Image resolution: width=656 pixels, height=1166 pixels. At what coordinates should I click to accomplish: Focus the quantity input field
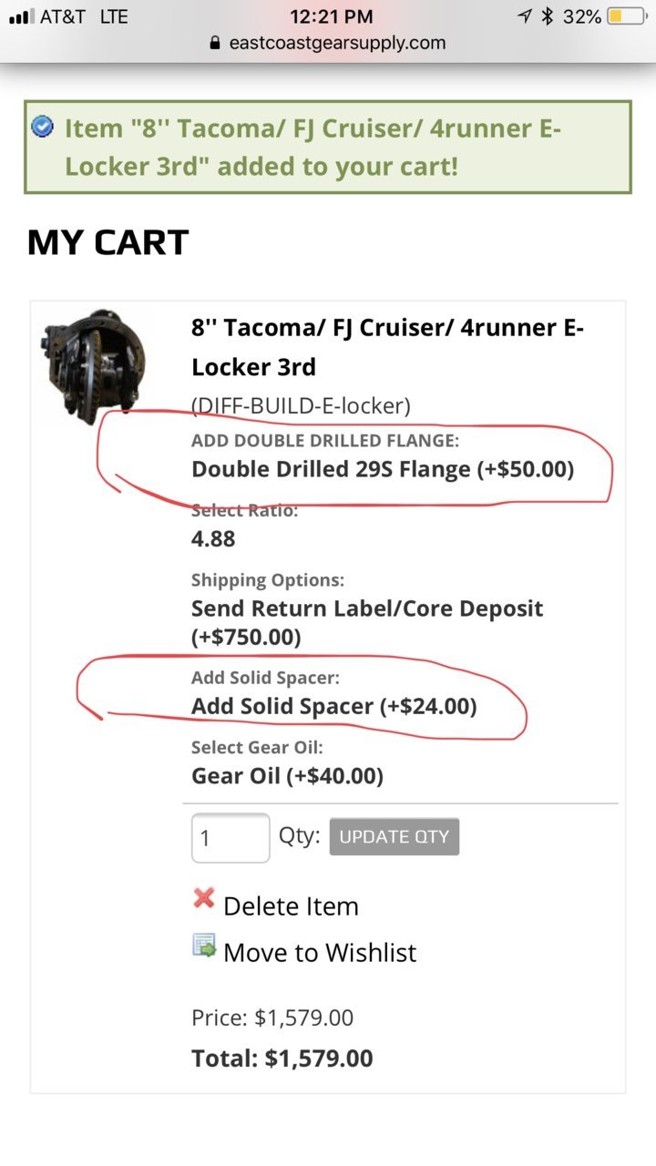pyautogui.click(x=231, y=837)
